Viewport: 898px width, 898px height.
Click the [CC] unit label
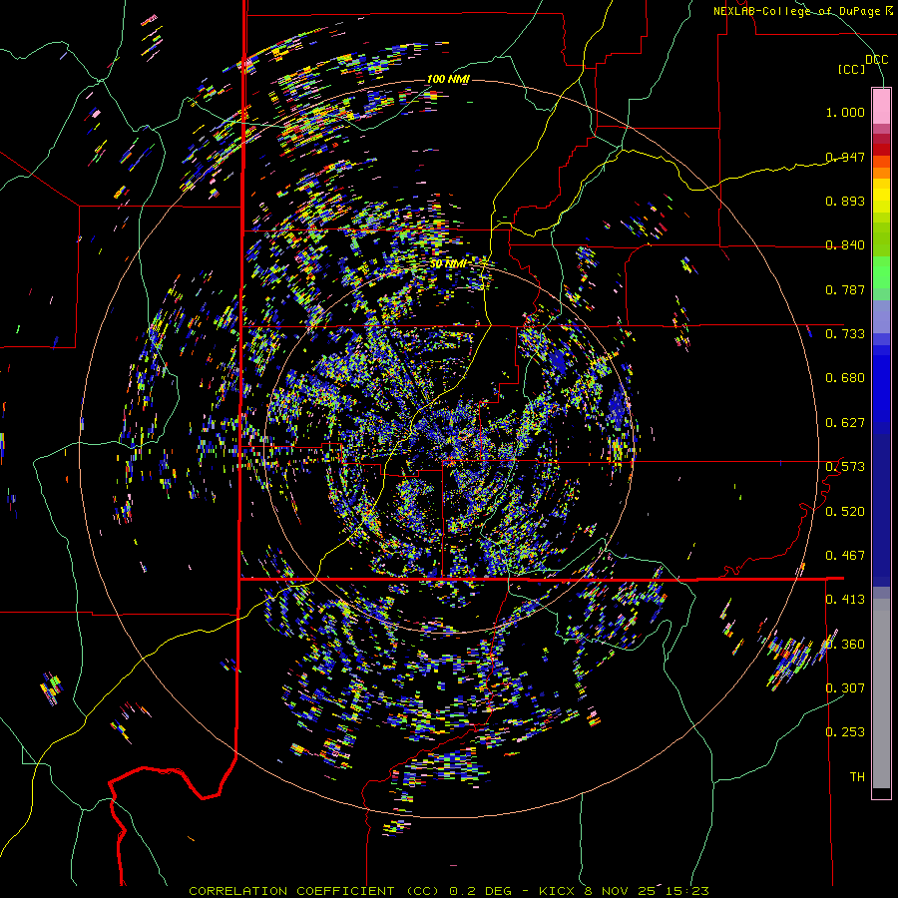(x=852, y=69)
